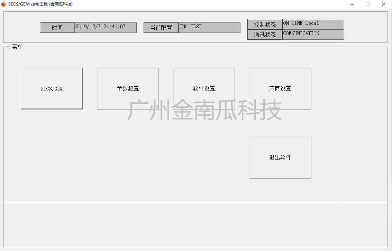
Task: Click the JNG_TEST configuration field
Action: 210,28
